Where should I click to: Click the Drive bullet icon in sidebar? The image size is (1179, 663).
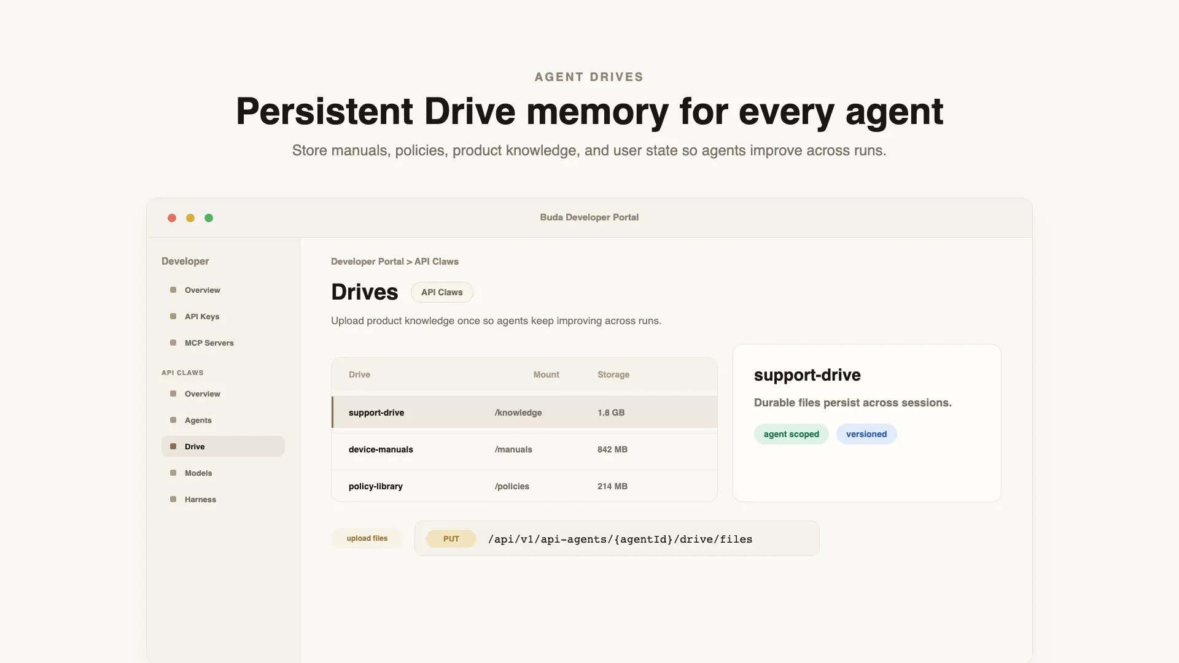[173, 446]
